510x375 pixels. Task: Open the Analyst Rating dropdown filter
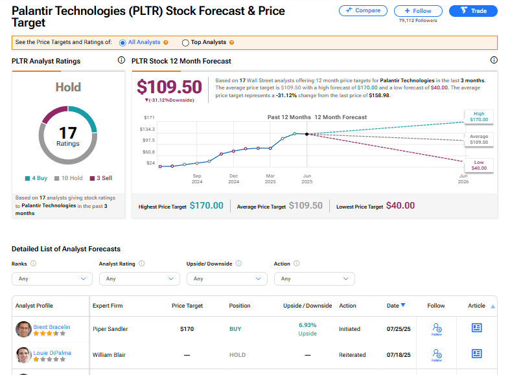(139, 278)
